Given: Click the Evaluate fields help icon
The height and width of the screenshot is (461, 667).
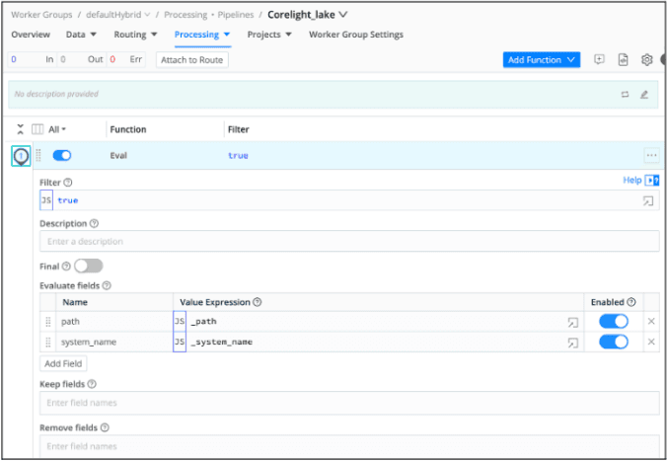Looking at the screenshot, I should [107, 285].
